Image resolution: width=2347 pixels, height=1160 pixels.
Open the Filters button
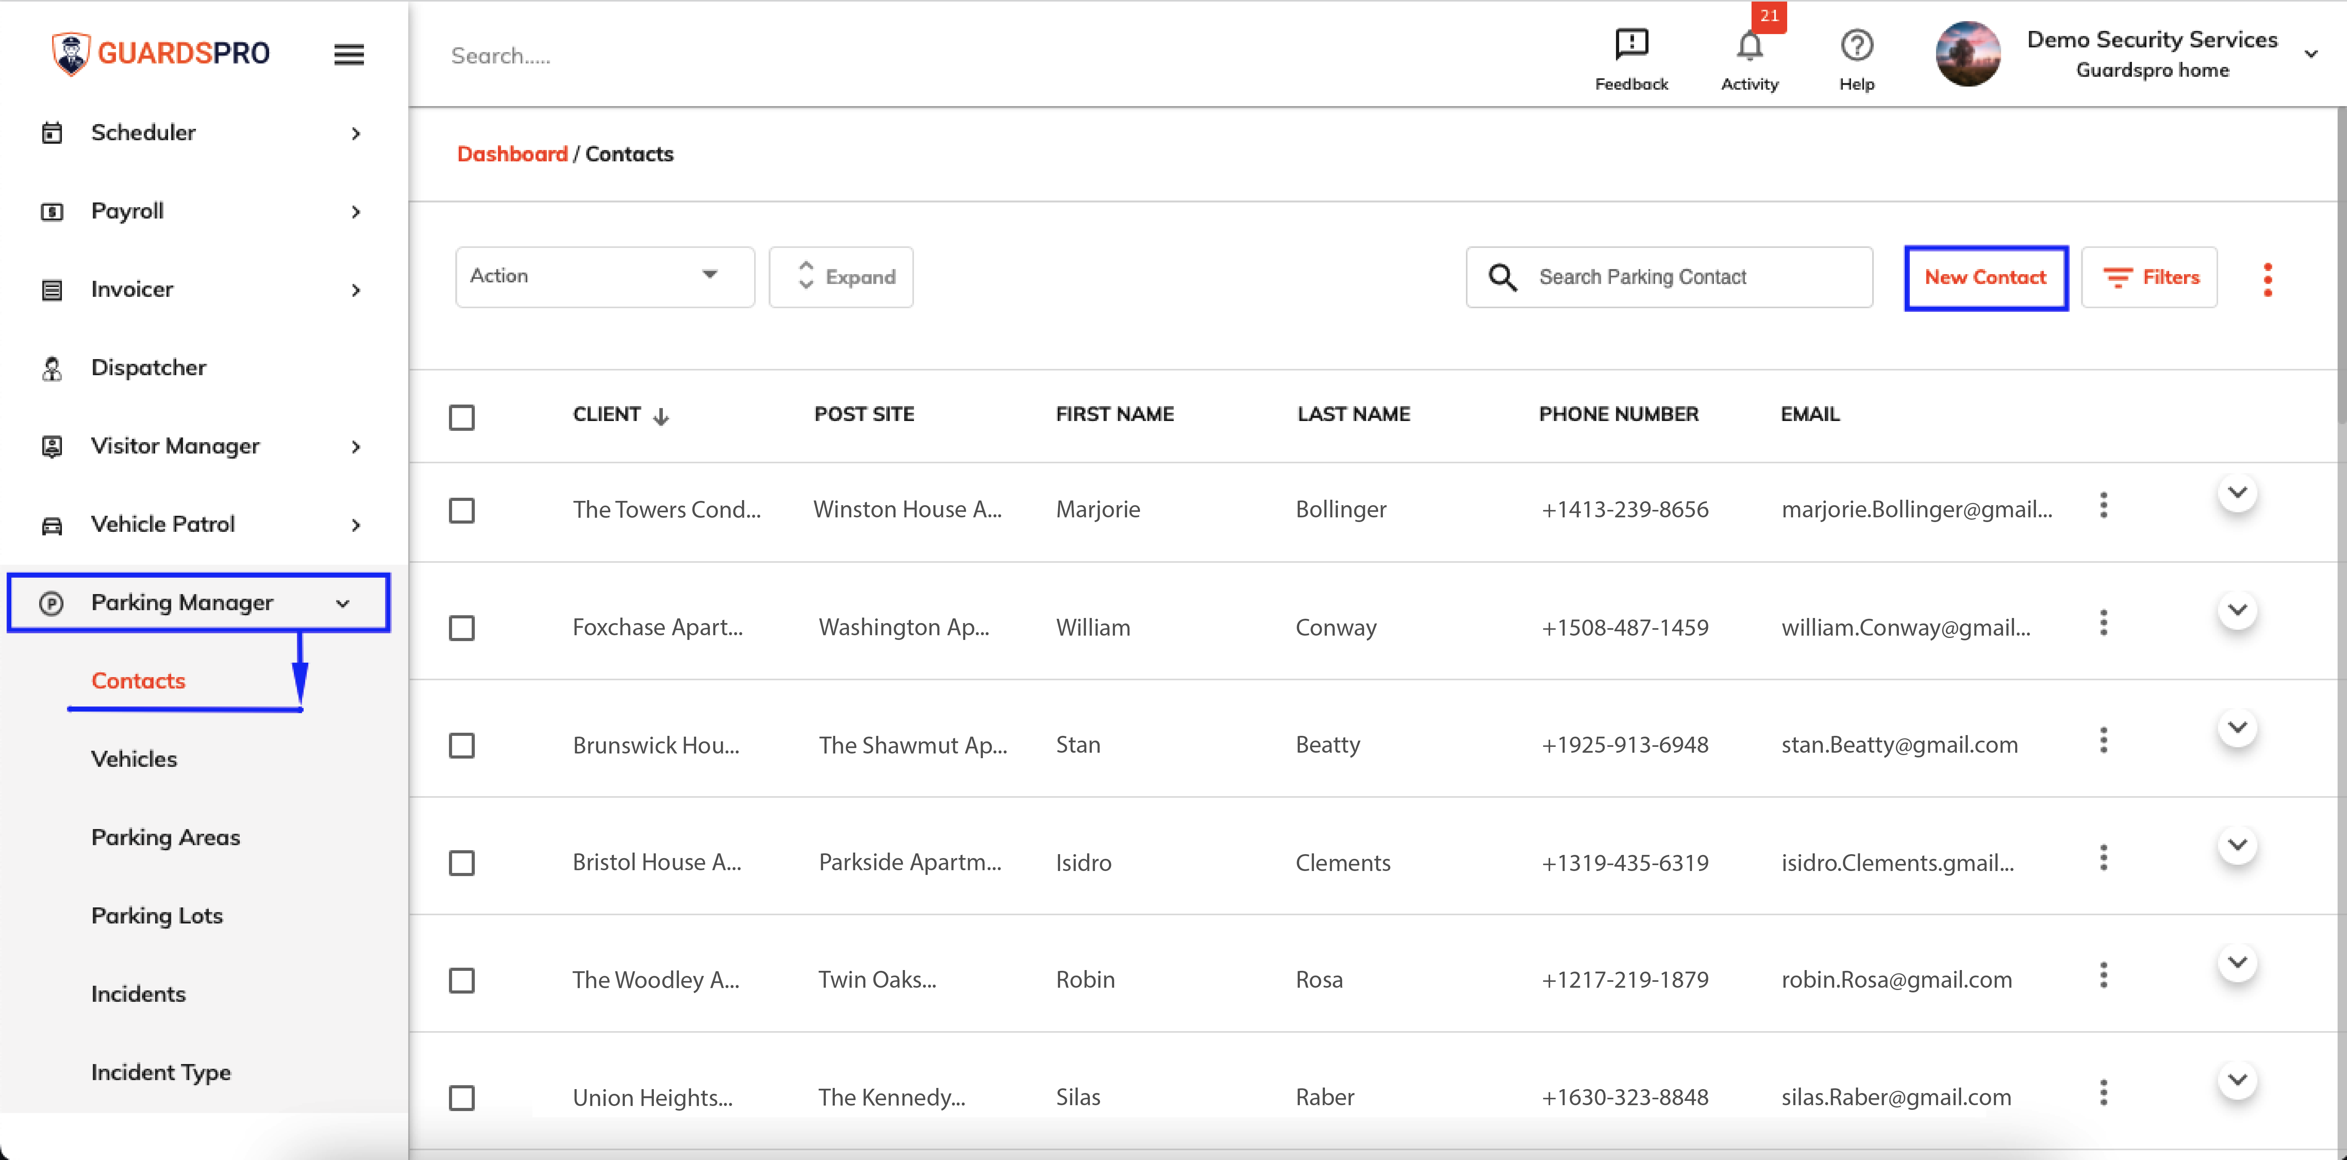pos(2149,278)
